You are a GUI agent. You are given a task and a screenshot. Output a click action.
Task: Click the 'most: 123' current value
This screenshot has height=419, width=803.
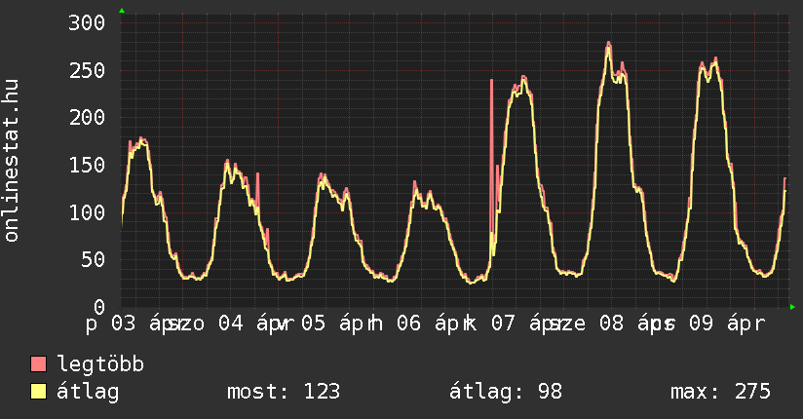[284, 392]
